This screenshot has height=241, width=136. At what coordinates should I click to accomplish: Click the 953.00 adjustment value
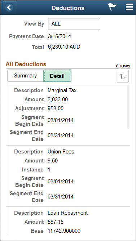point(56,108)
